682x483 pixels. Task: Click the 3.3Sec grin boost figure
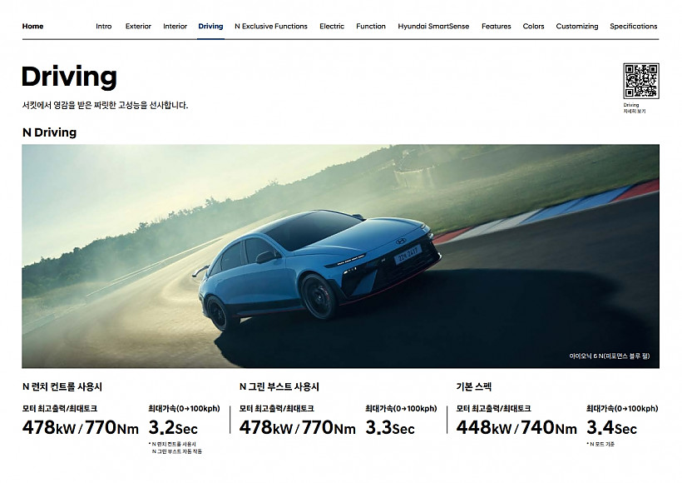click(x=390, y=428)
